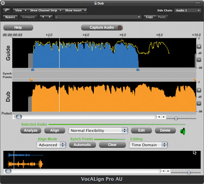
Task: Go to next preset arrow
Action: tap(49, 17)
